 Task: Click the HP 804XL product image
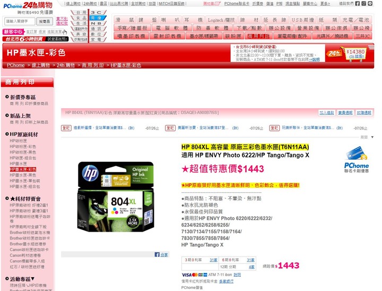pyautogui.click(x=116, y=197)
